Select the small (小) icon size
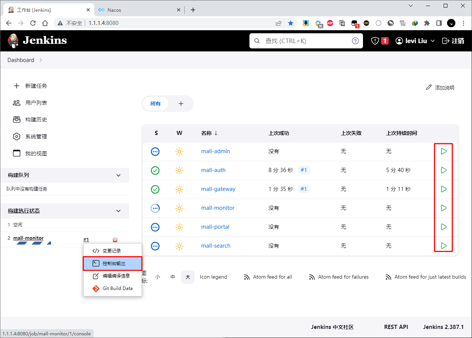 [x=157, y=277]
